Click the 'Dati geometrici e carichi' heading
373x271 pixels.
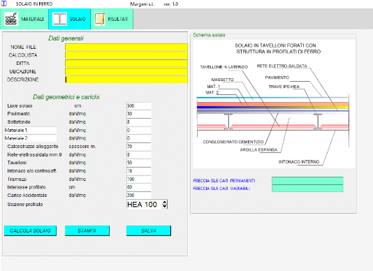coord(66,97)
